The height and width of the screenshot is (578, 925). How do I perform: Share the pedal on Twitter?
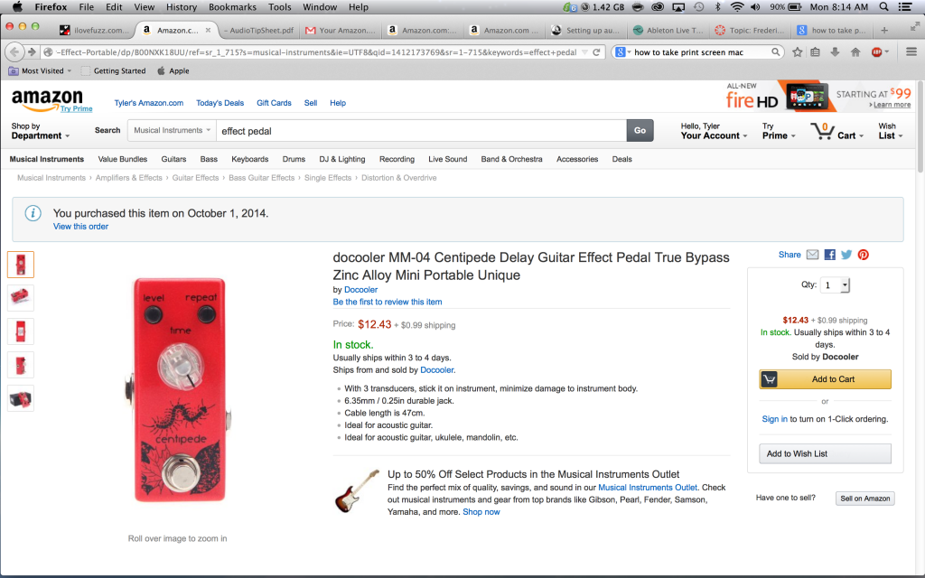tap(846, 256)
